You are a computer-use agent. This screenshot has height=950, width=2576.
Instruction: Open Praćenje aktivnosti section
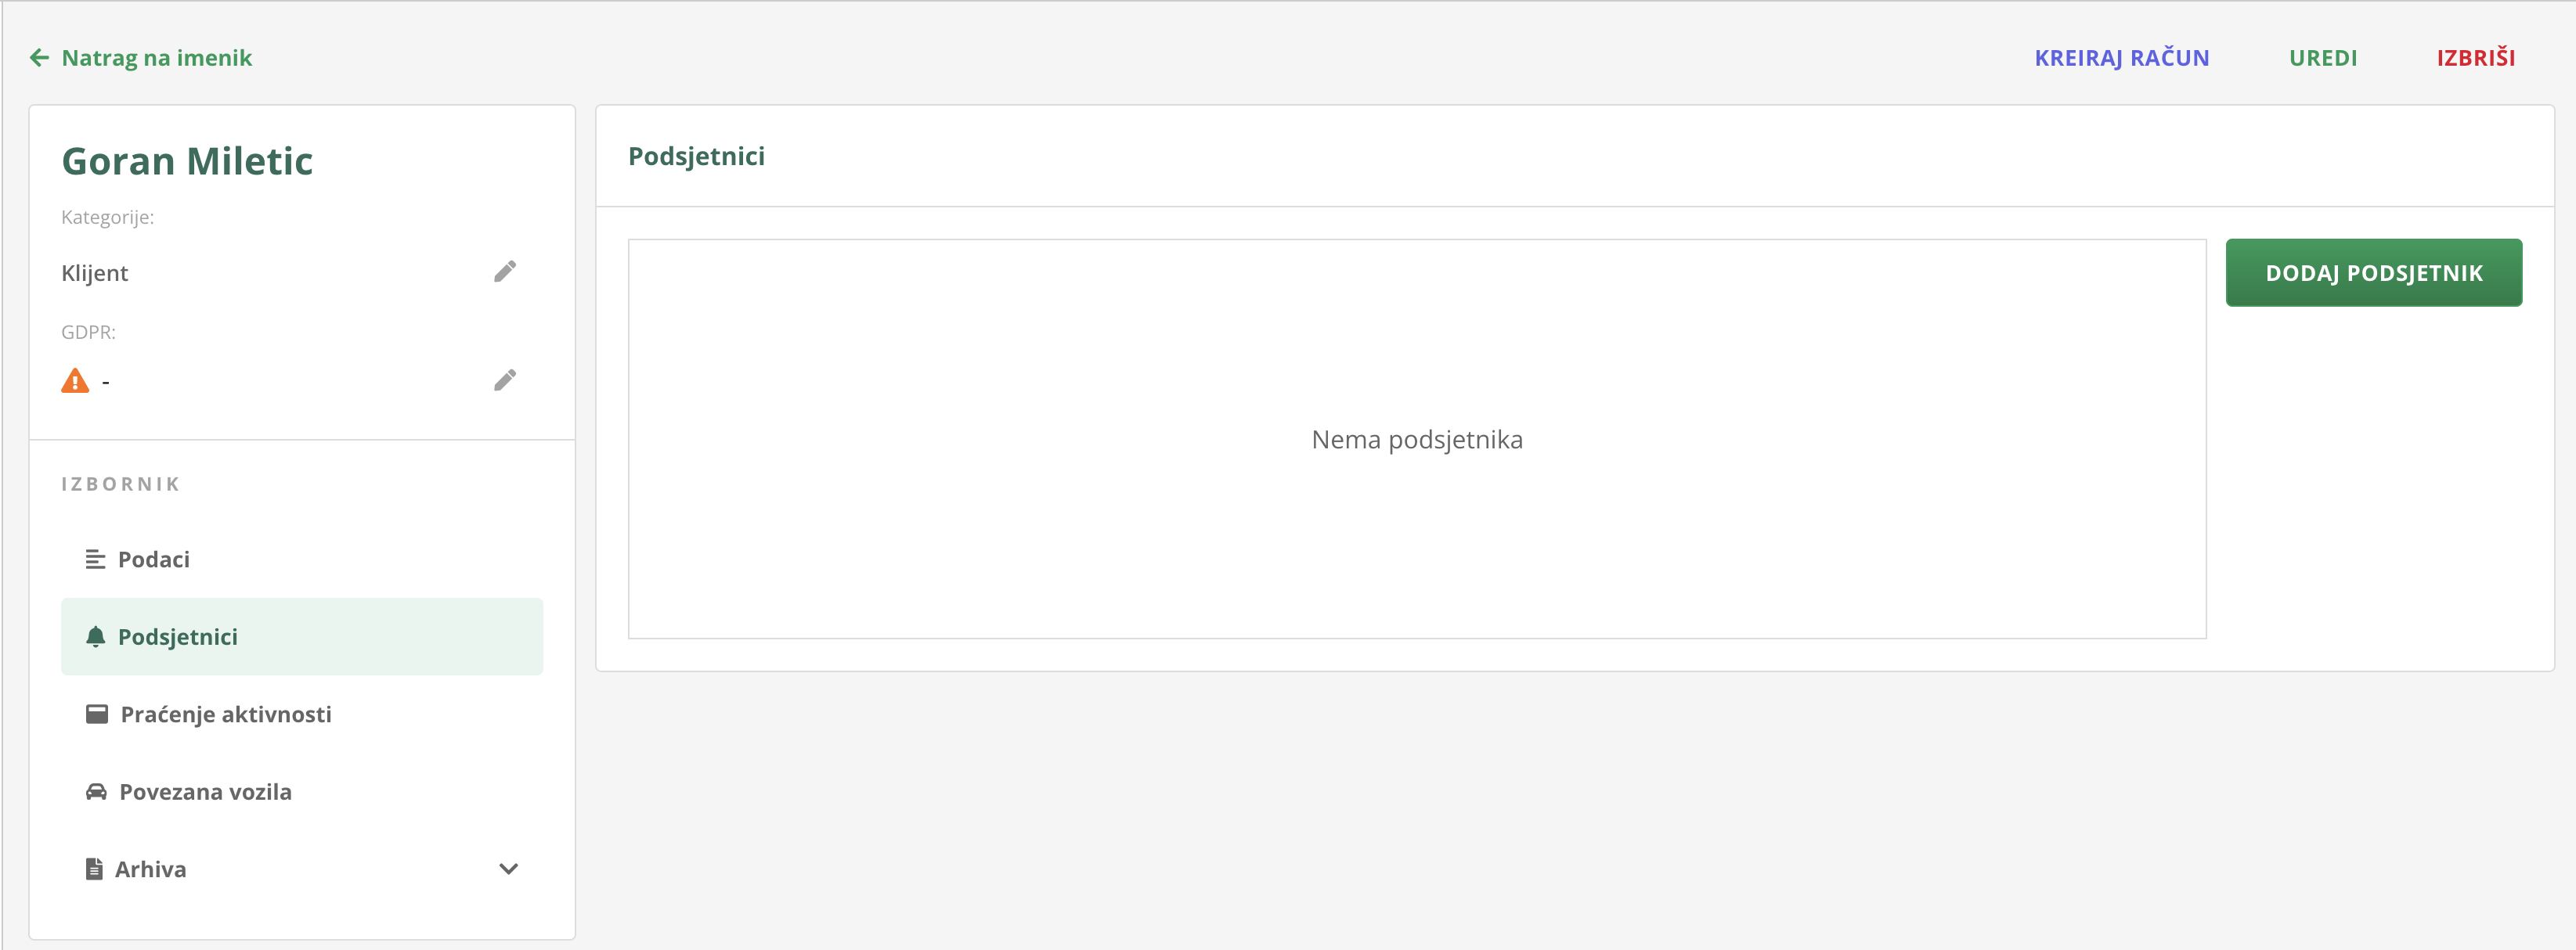coord(226,714)
